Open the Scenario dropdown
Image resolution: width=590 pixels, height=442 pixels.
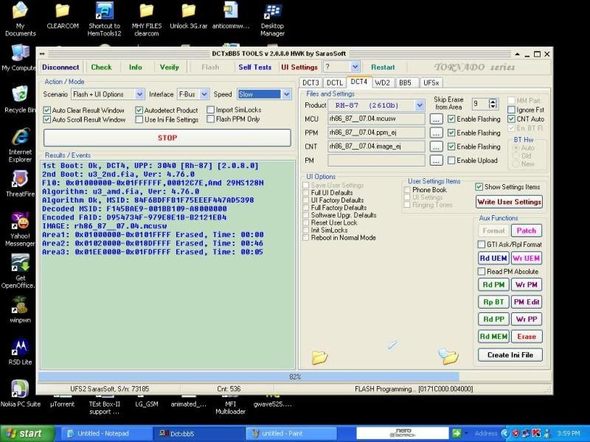[x=139, y=94]
